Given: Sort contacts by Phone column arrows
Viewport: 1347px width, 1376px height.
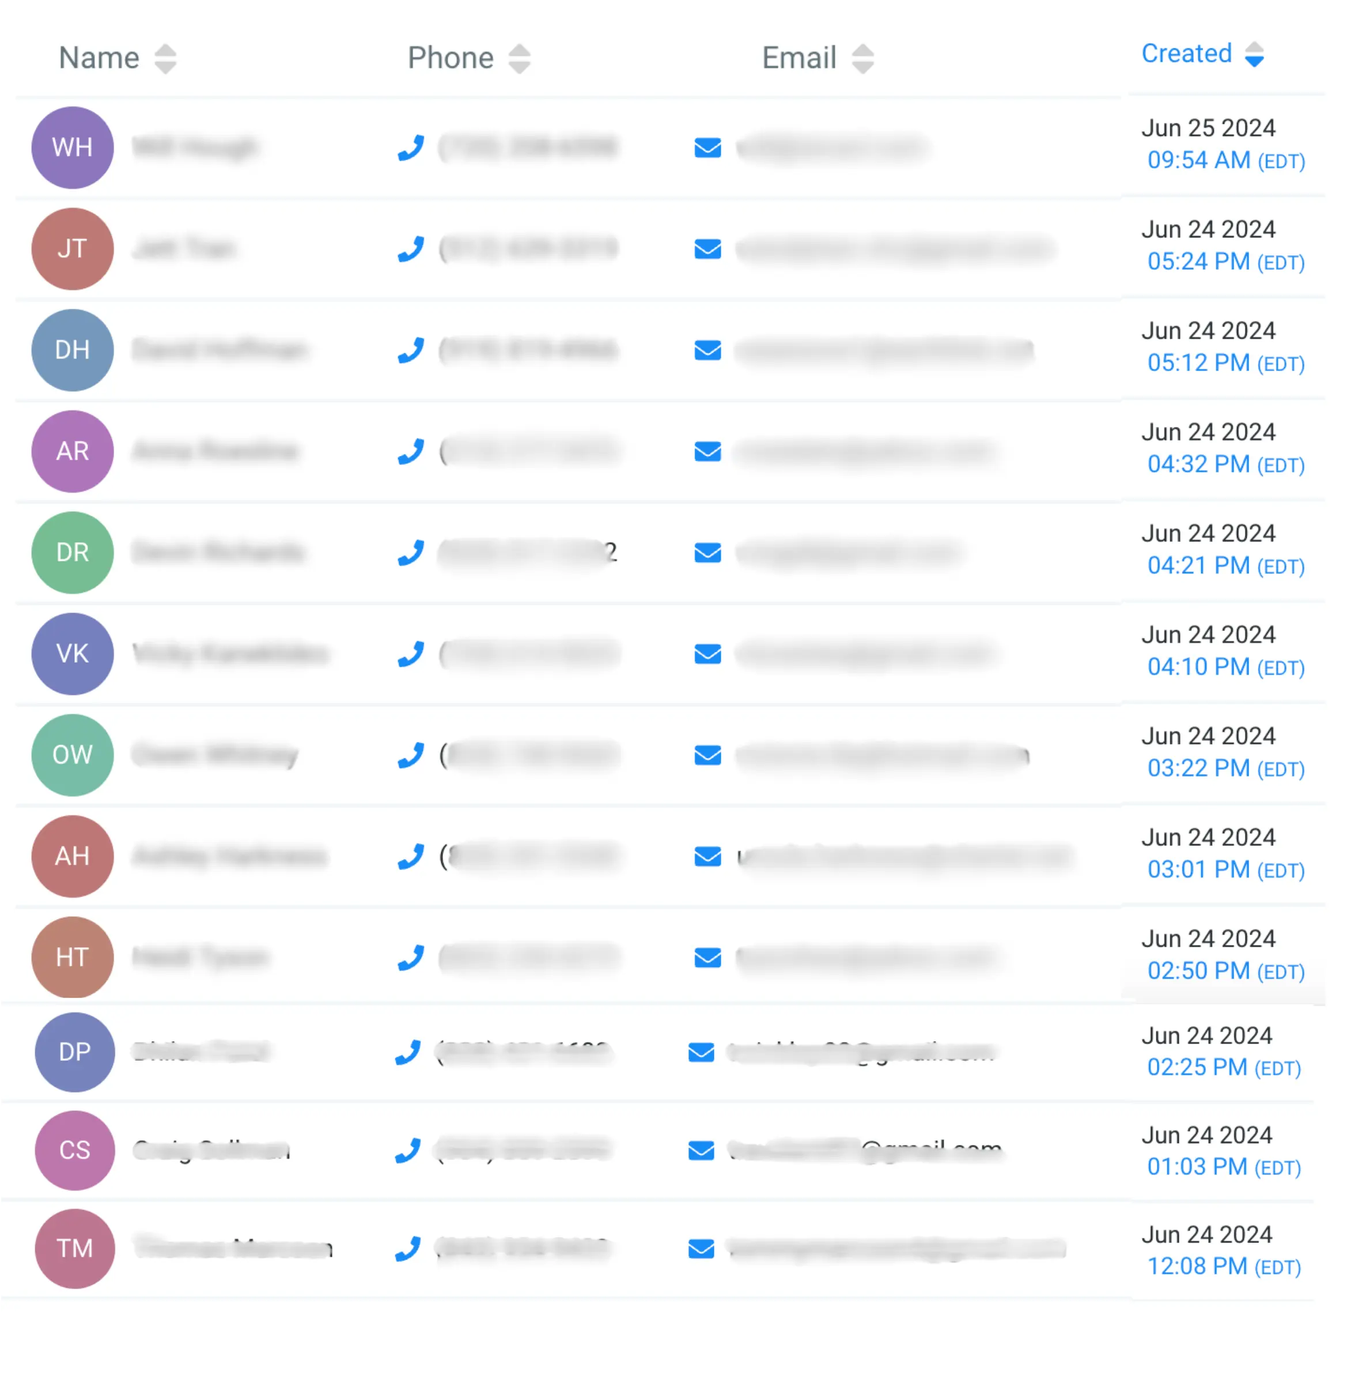Looking at the screenshot, I should [x=519, y=59].
